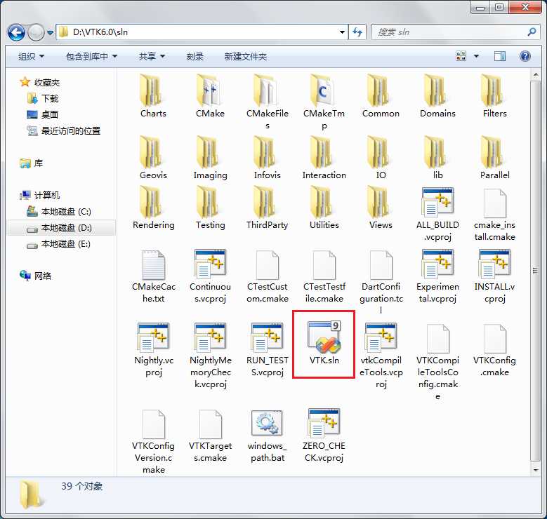Open the 包含到库中 dropdown menu

click(x=91, y=56)
